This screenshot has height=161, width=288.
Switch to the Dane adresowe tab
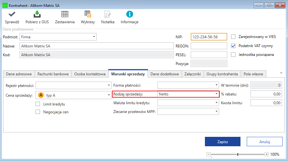point(19,74)
